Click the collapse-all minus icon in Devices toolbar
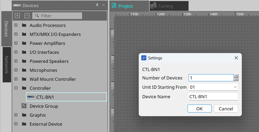 click(x=27, y=16)
